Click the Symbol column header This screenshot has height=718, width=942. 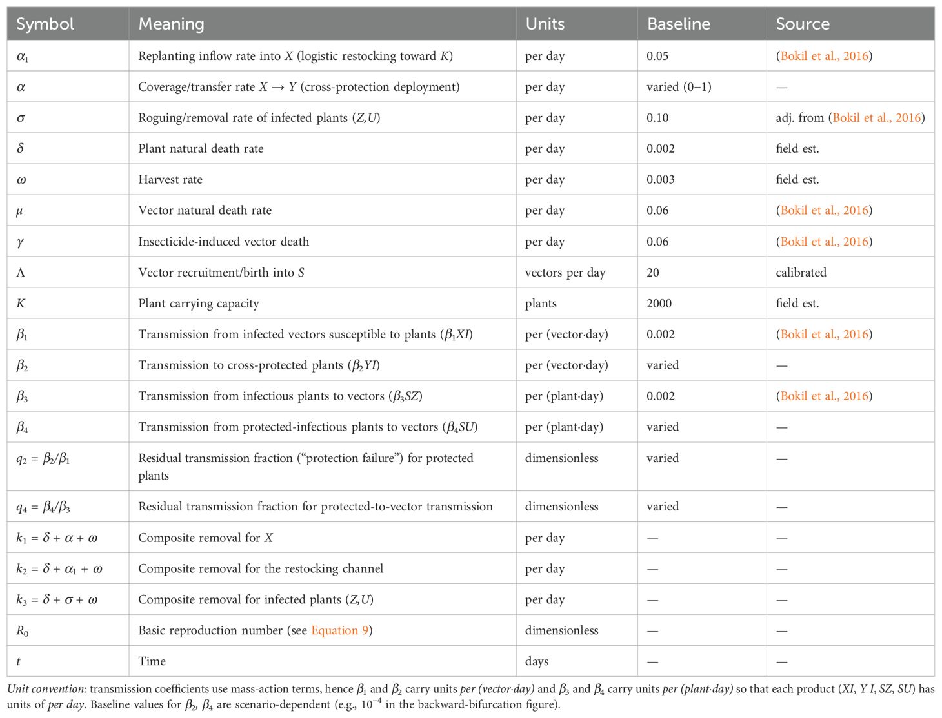(x=45, y=24)
